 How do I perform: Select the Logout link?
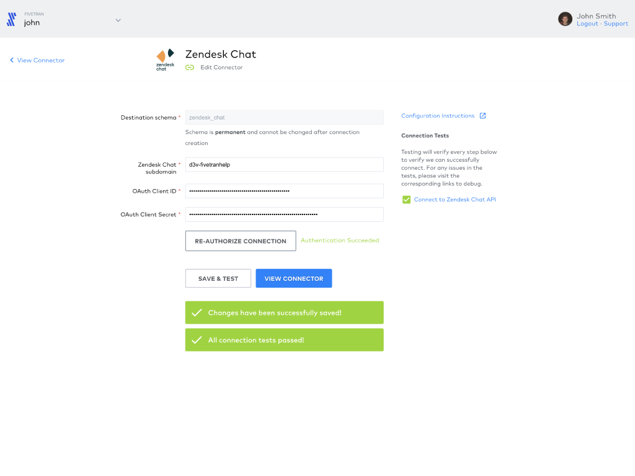(x=587, y=24)
